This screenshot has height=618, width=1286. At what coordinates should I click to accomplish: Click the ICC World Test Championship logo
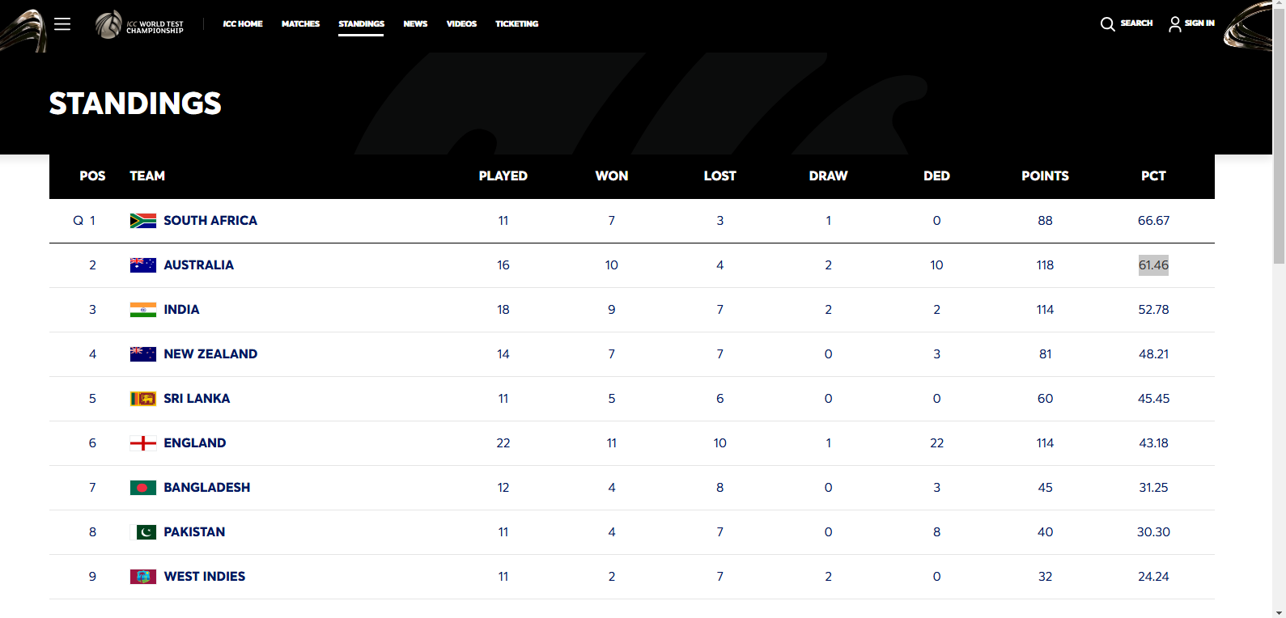pos(139,25)
